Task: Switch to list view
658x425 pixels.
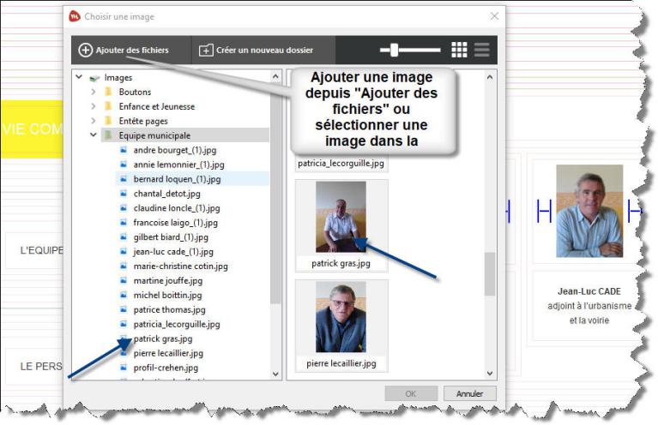Action: (481, 50)
